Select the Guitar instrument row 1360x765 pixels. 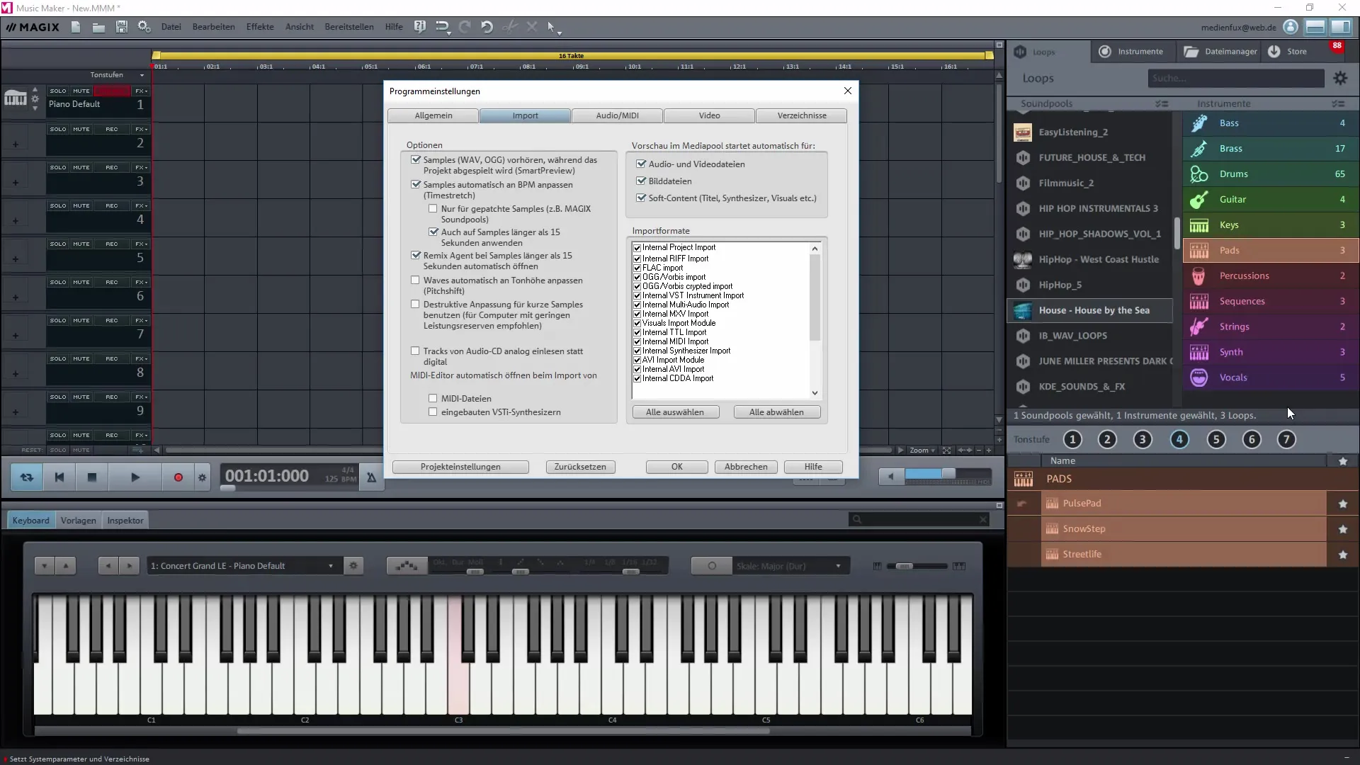click(x=1271, y=200)
